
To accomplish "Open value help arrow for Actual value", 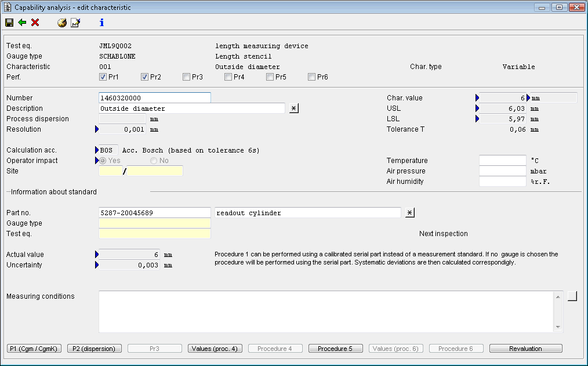I will 97,255.
